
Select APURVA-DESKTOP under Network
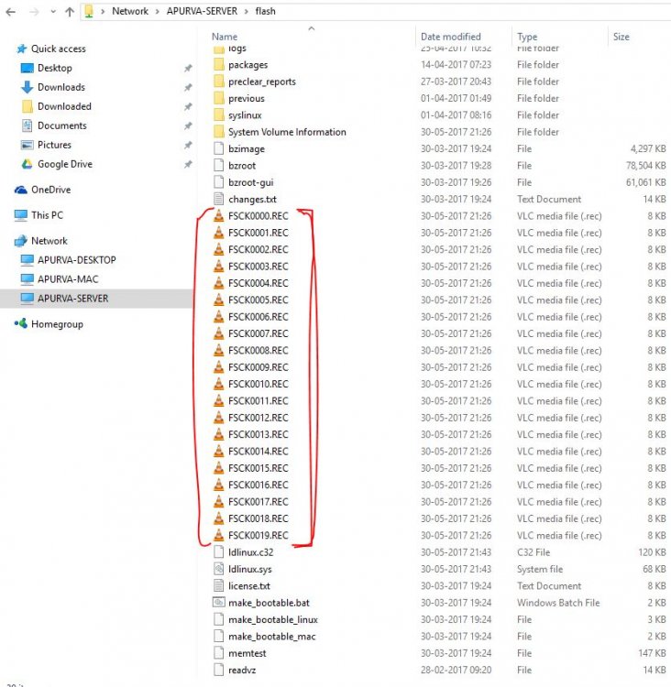[77, 260]
